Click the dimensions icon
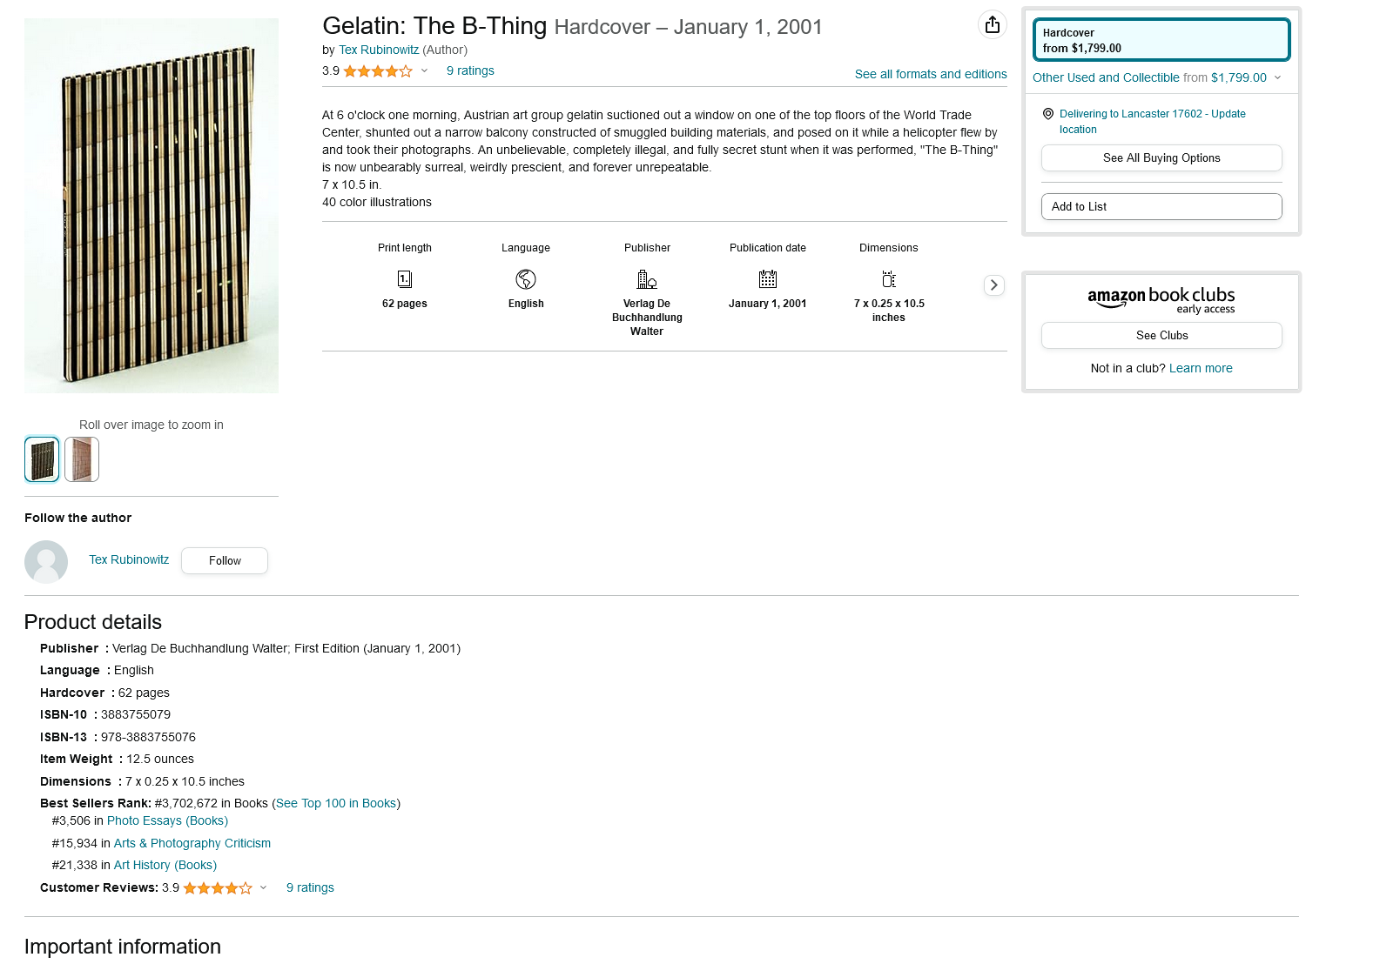 click(889, 279)
